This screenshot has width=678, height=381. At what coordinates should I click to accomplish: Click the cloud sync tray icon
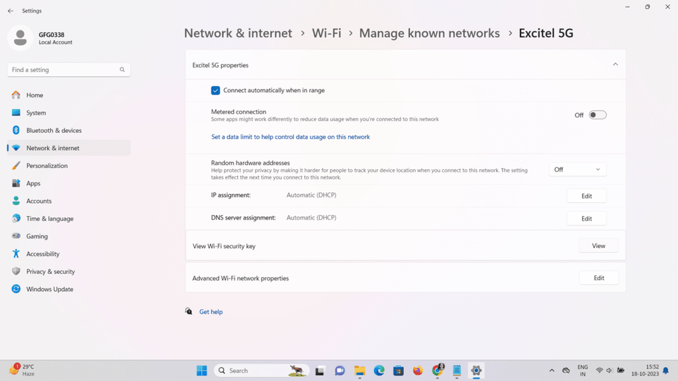566,370
